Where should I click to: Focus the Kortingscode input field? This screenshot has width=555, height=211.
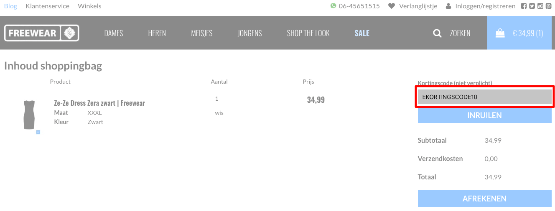485,97
